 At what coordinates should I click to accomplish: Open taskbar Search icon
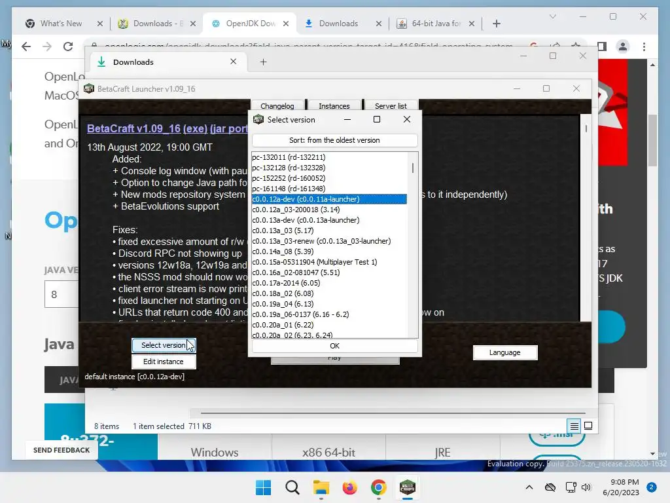[x=292, y=487]
